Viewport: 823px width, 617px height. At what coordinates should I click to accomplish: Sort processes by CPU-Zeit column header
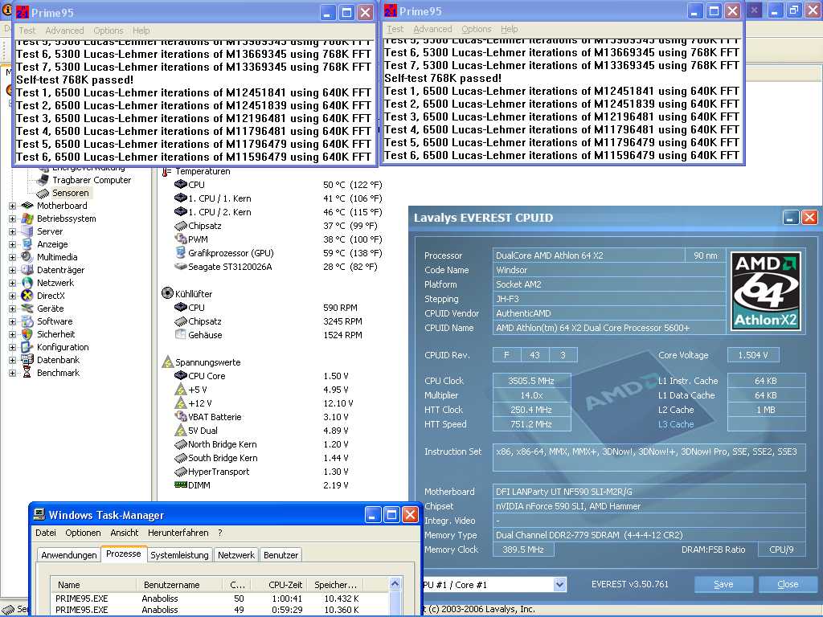[280, 585]
